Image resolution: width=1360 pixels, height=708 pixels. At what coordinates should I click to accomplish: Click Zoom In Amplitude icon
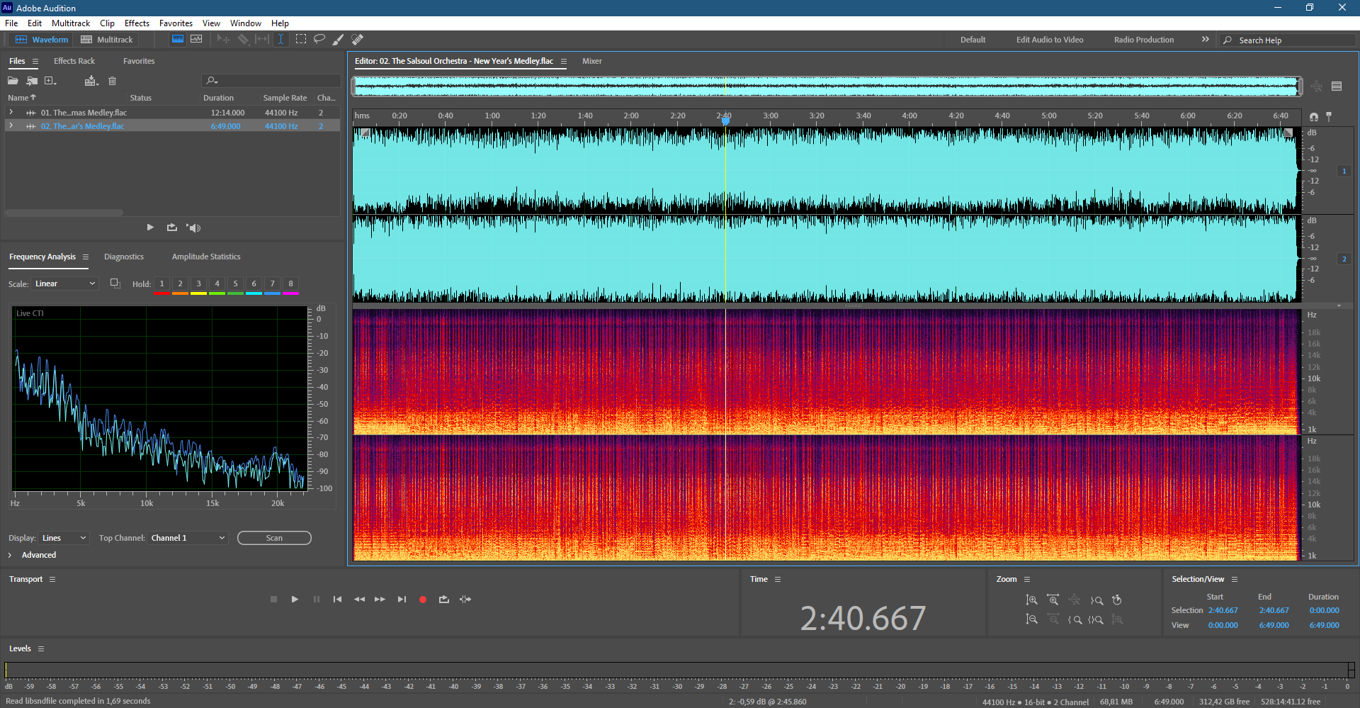(1031, 600)
